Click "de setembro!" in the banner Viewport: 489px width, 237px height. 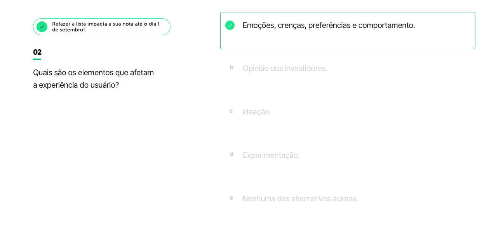(68, 30)
